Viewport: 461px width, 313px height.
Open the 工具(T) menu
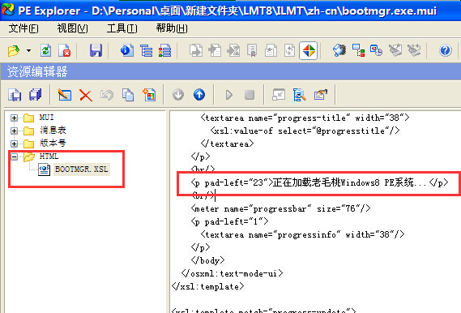point(122,28)
